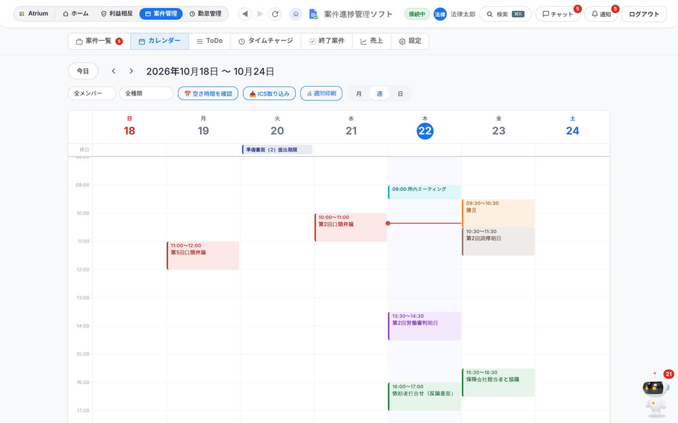
Task: Open the チャット button
Action: 558,14
